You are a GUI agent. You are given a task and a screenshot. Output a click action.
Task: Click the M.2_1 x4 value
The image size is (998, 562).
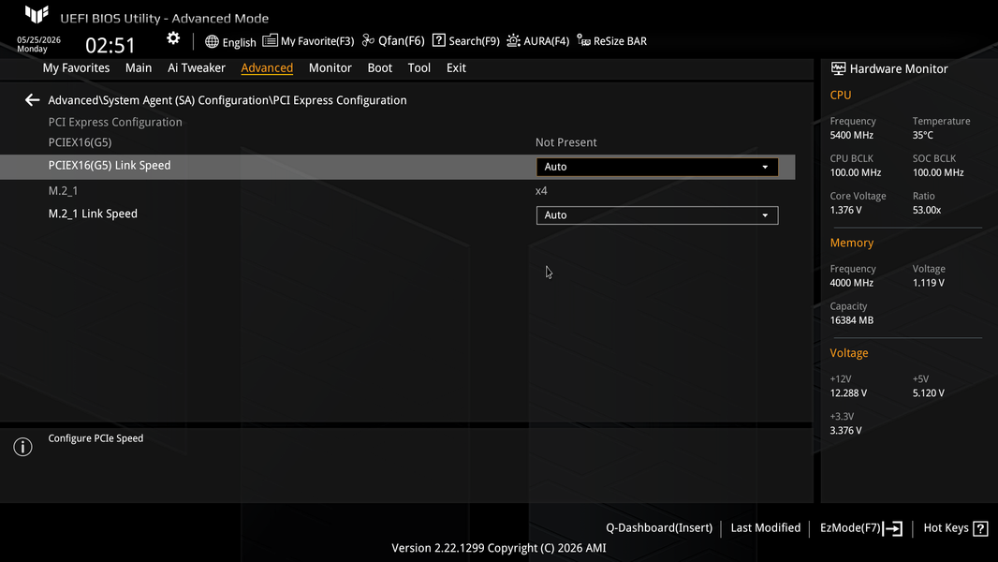click(541, 191)
